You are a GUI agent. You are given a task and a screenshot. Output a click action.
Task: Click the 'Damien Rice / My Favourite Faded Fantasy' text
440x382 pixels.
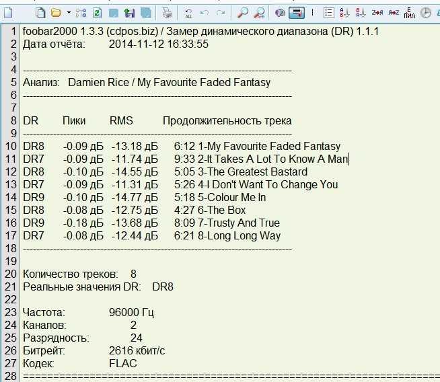(170, 83)
